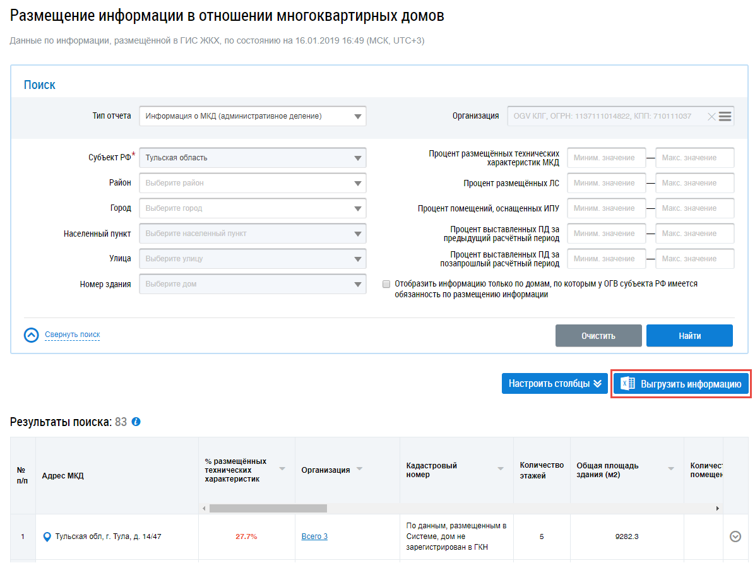The height and width of the screenshot is (563, 755).
Task: Expand the Район selection dropdown
Action: pos(253,183)
